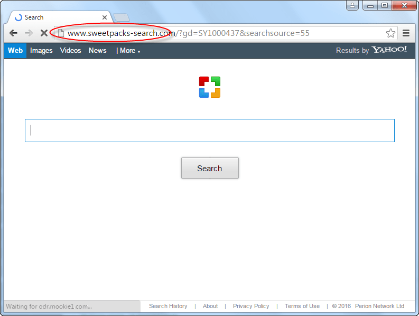419x316 pixels.
Task: Stop loading the page with X button
Action: tap(44, 33)
